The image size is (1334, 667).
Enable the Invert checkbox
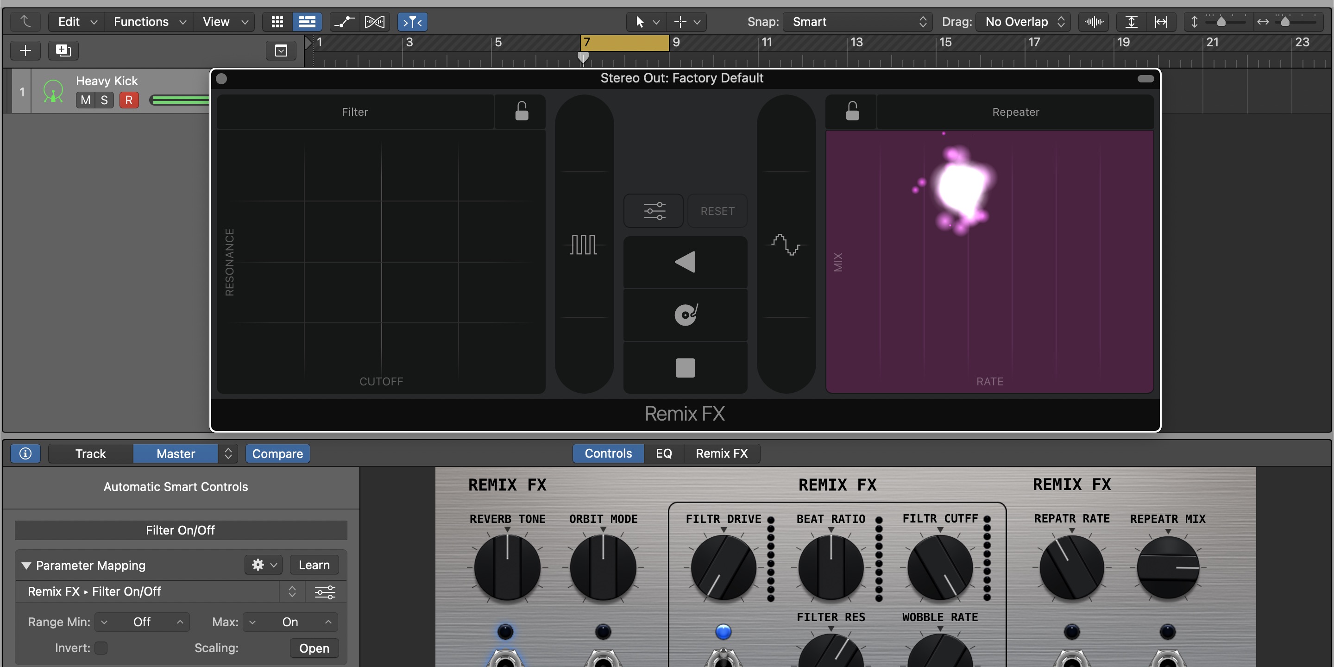pos(101,648)
